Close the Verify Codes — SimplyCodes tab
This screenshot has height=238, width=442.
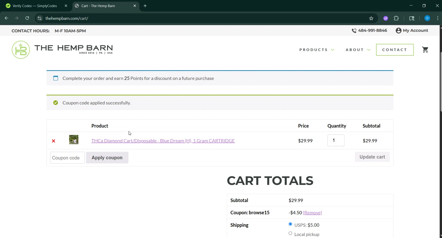[66, 6]
